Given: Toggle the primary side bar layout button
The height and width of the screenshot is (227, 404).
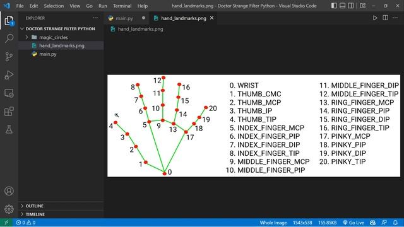Looking at the screenshot, I should pyautogui.click(x=334, y=6).
